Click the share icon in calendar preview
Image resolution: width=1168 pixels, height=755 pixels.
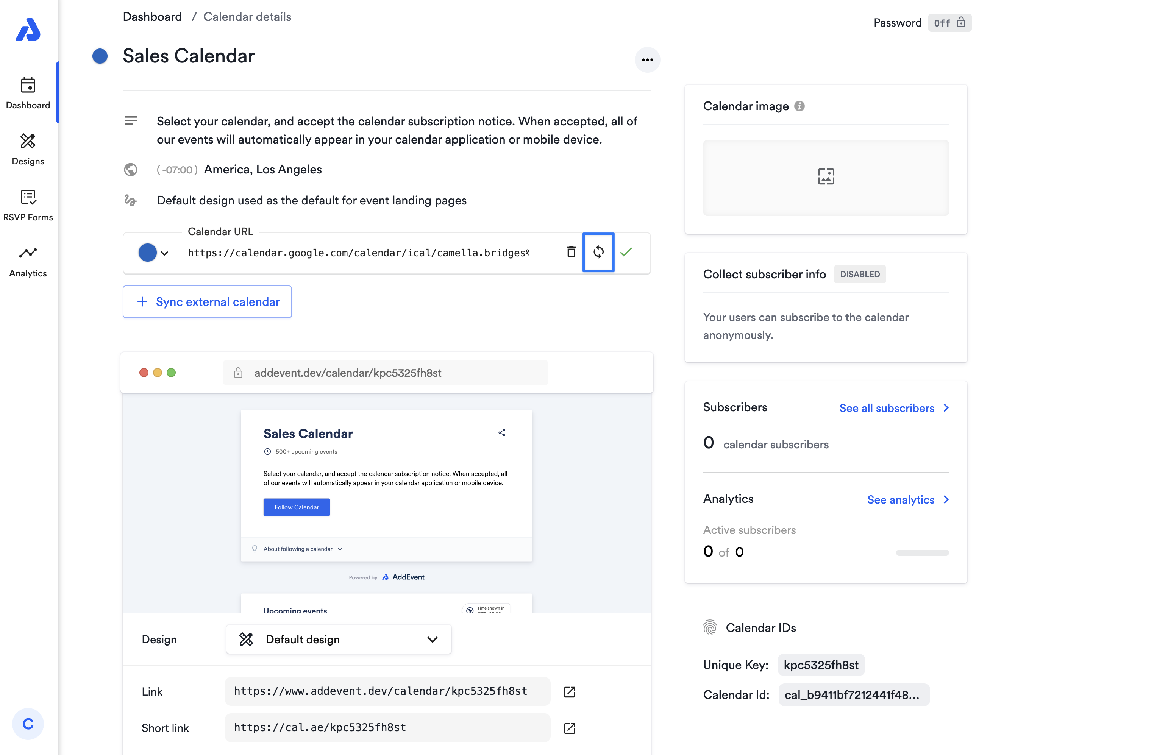click(x=501, y=432)
